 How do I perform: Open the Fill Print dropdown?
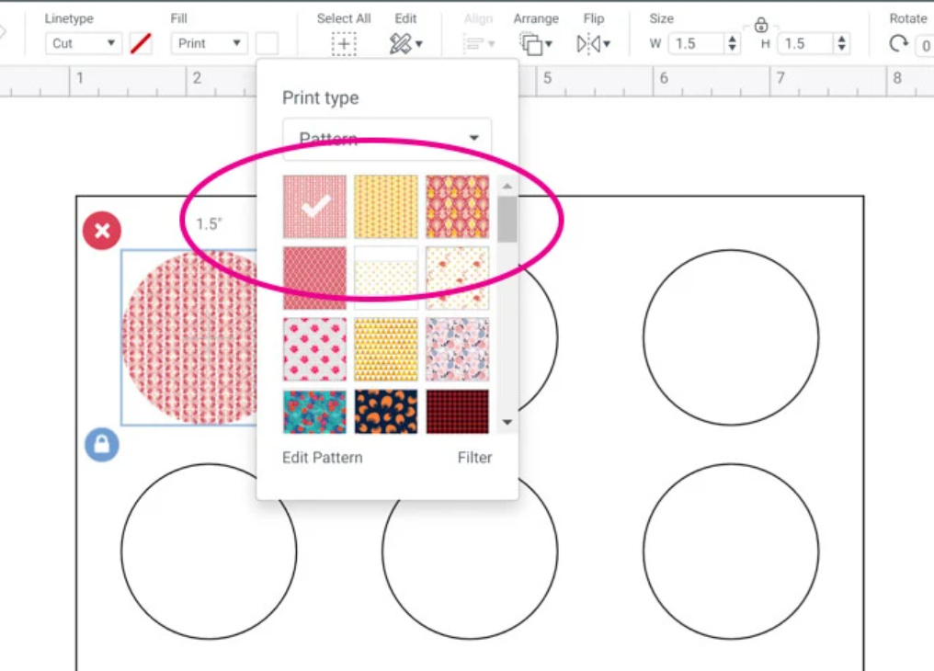(209, 43)
